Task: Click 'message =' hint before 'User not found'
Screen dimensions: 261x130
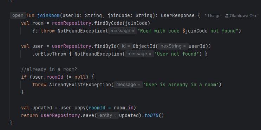Action: click(x=139, y=54)
